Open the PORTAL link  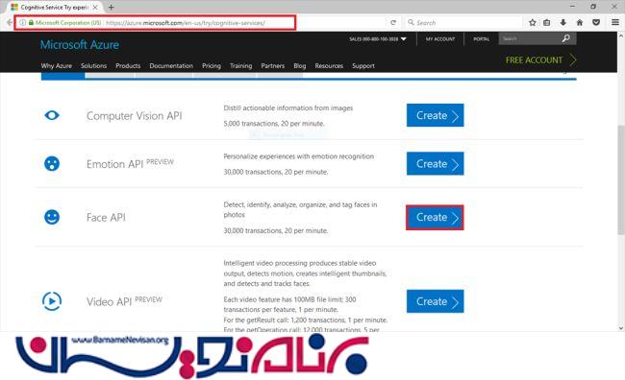click(482, 39)
